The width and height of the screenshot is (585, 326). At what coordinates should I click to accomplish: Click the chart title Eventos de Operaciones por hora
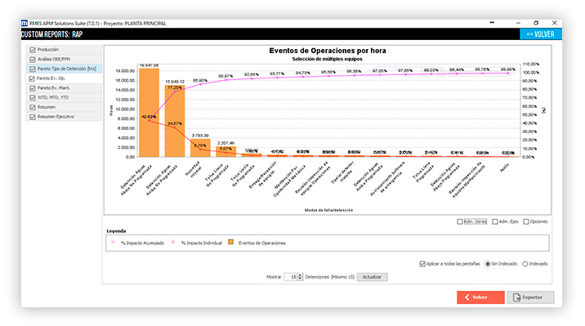328,51
